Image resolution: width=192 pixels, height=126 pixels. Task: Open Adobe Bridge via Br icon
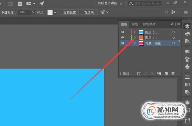click(11, 4)
